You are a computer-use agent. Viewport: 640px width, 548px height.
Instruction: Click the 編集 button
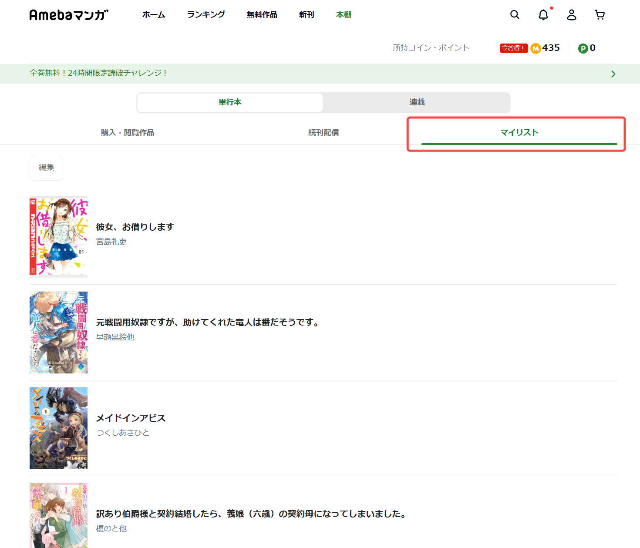click(46, 168)
